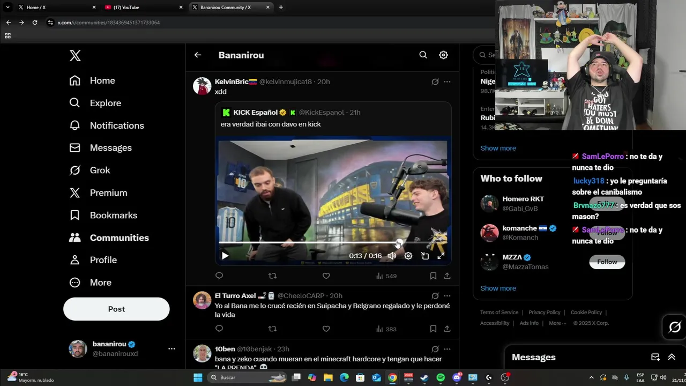The image size is (686, 386).
Task: Open Grok action on El Turro Axel post
Action: pyautogui.click(x=435, y=295)
